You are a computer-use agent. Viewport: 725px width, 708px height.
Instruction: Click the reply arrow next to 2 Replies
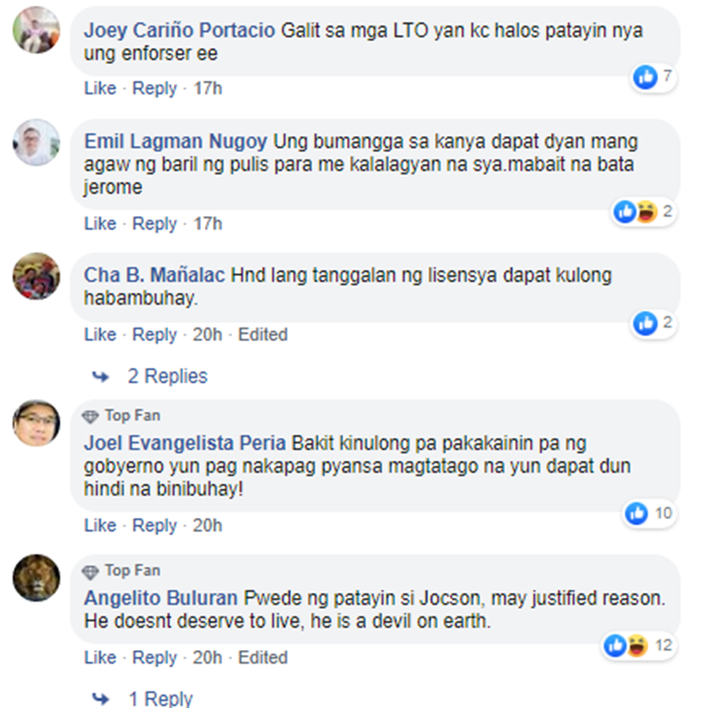click(x=101, y=377)
